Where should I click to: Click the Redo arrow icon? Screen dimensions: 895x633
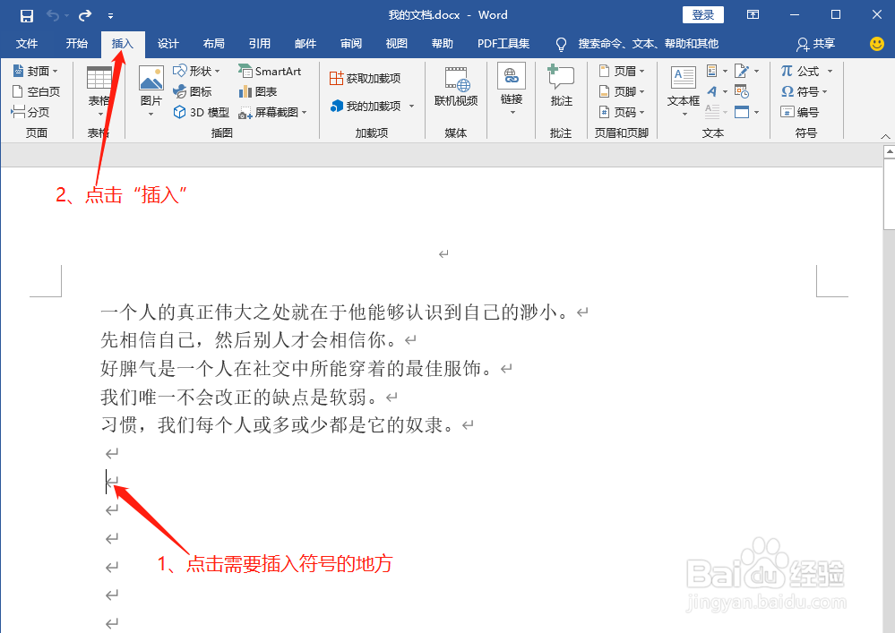85,15
